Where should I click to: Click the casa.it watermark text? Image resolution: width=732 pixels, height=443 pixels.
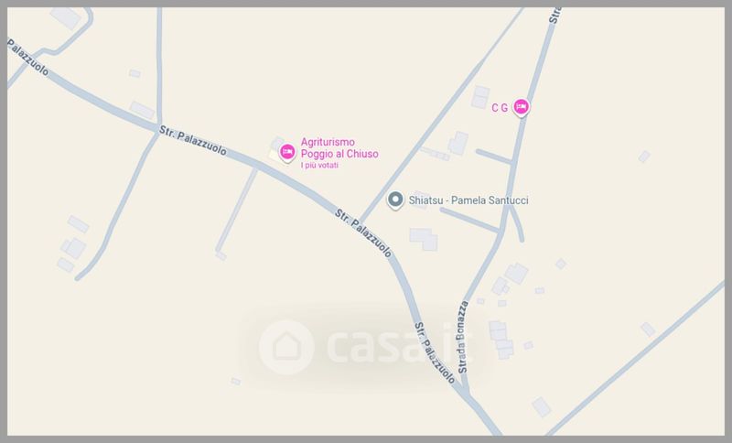[400, 346]
